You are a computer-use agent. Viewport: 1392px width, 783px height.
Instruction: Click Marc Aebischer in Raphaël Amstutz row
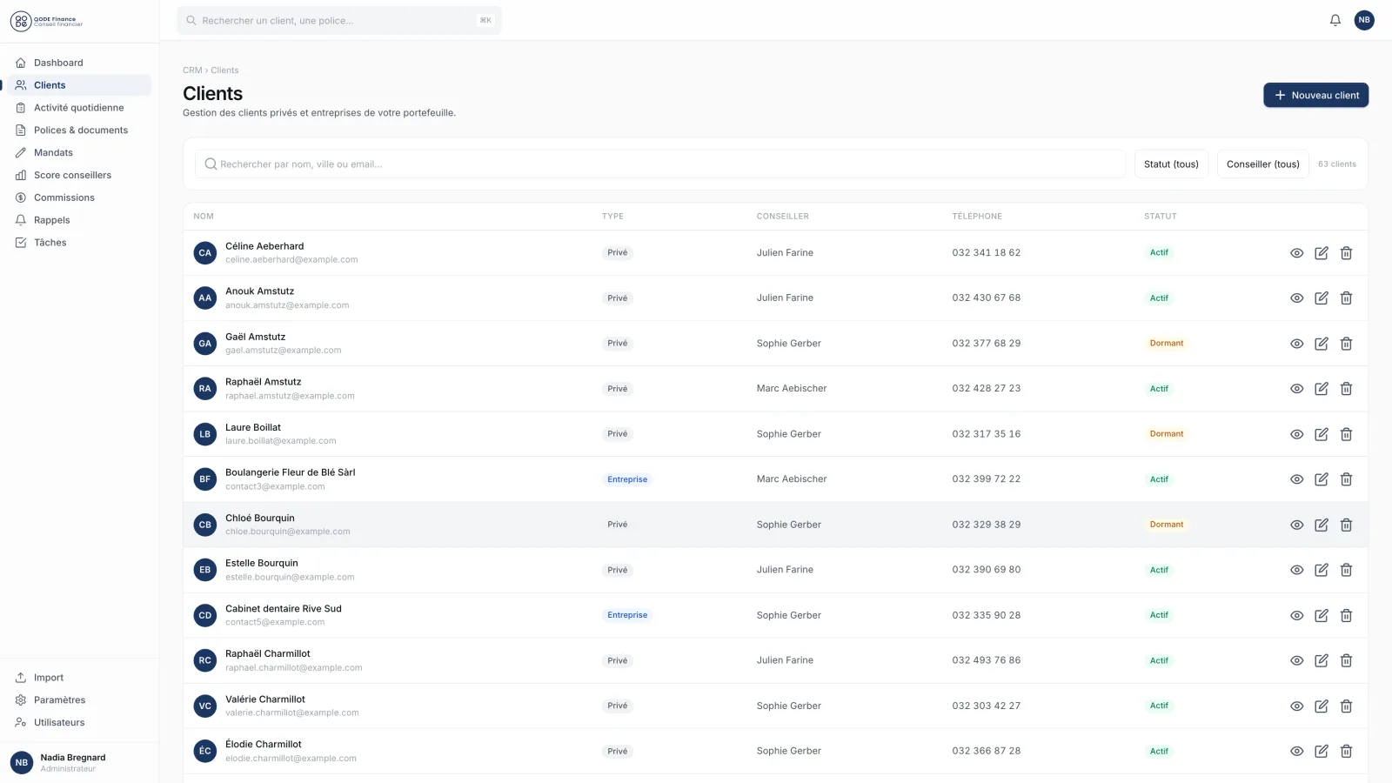point(792,389)
